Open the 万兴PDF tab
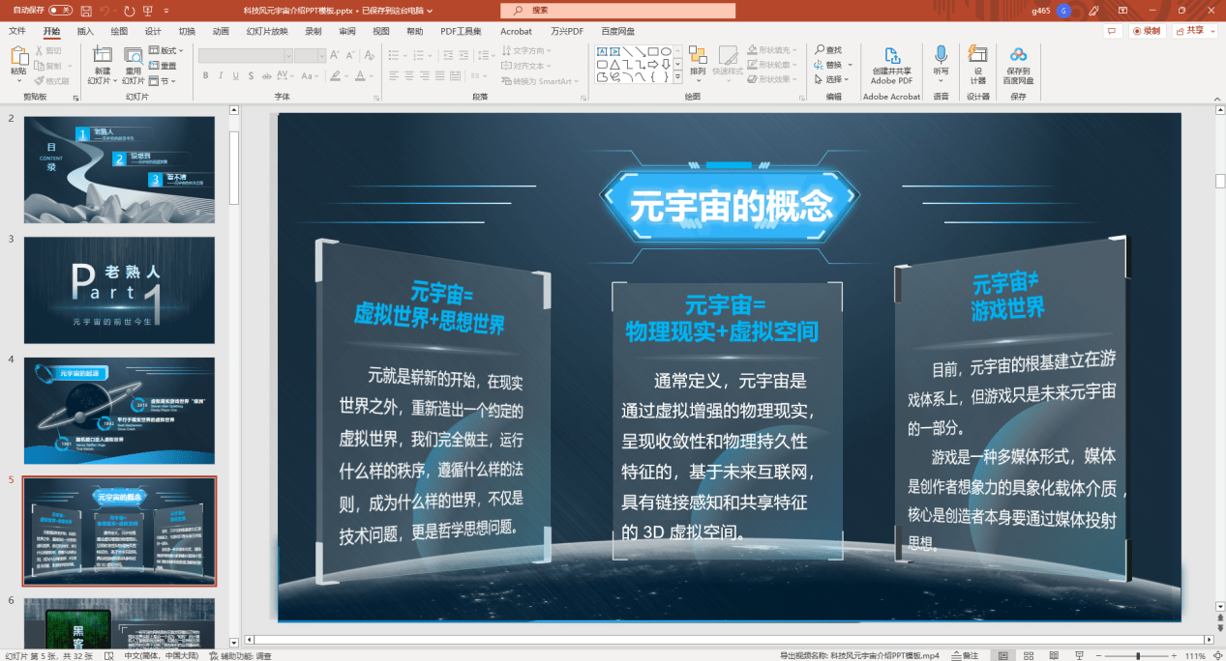This screenshot has width=1226, height=661. (x=567, y=31)
